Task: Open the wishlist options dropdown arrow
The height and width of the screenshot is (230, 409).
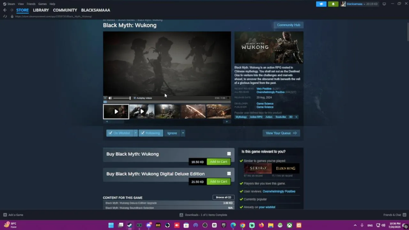Action: (x=135, y=133)
